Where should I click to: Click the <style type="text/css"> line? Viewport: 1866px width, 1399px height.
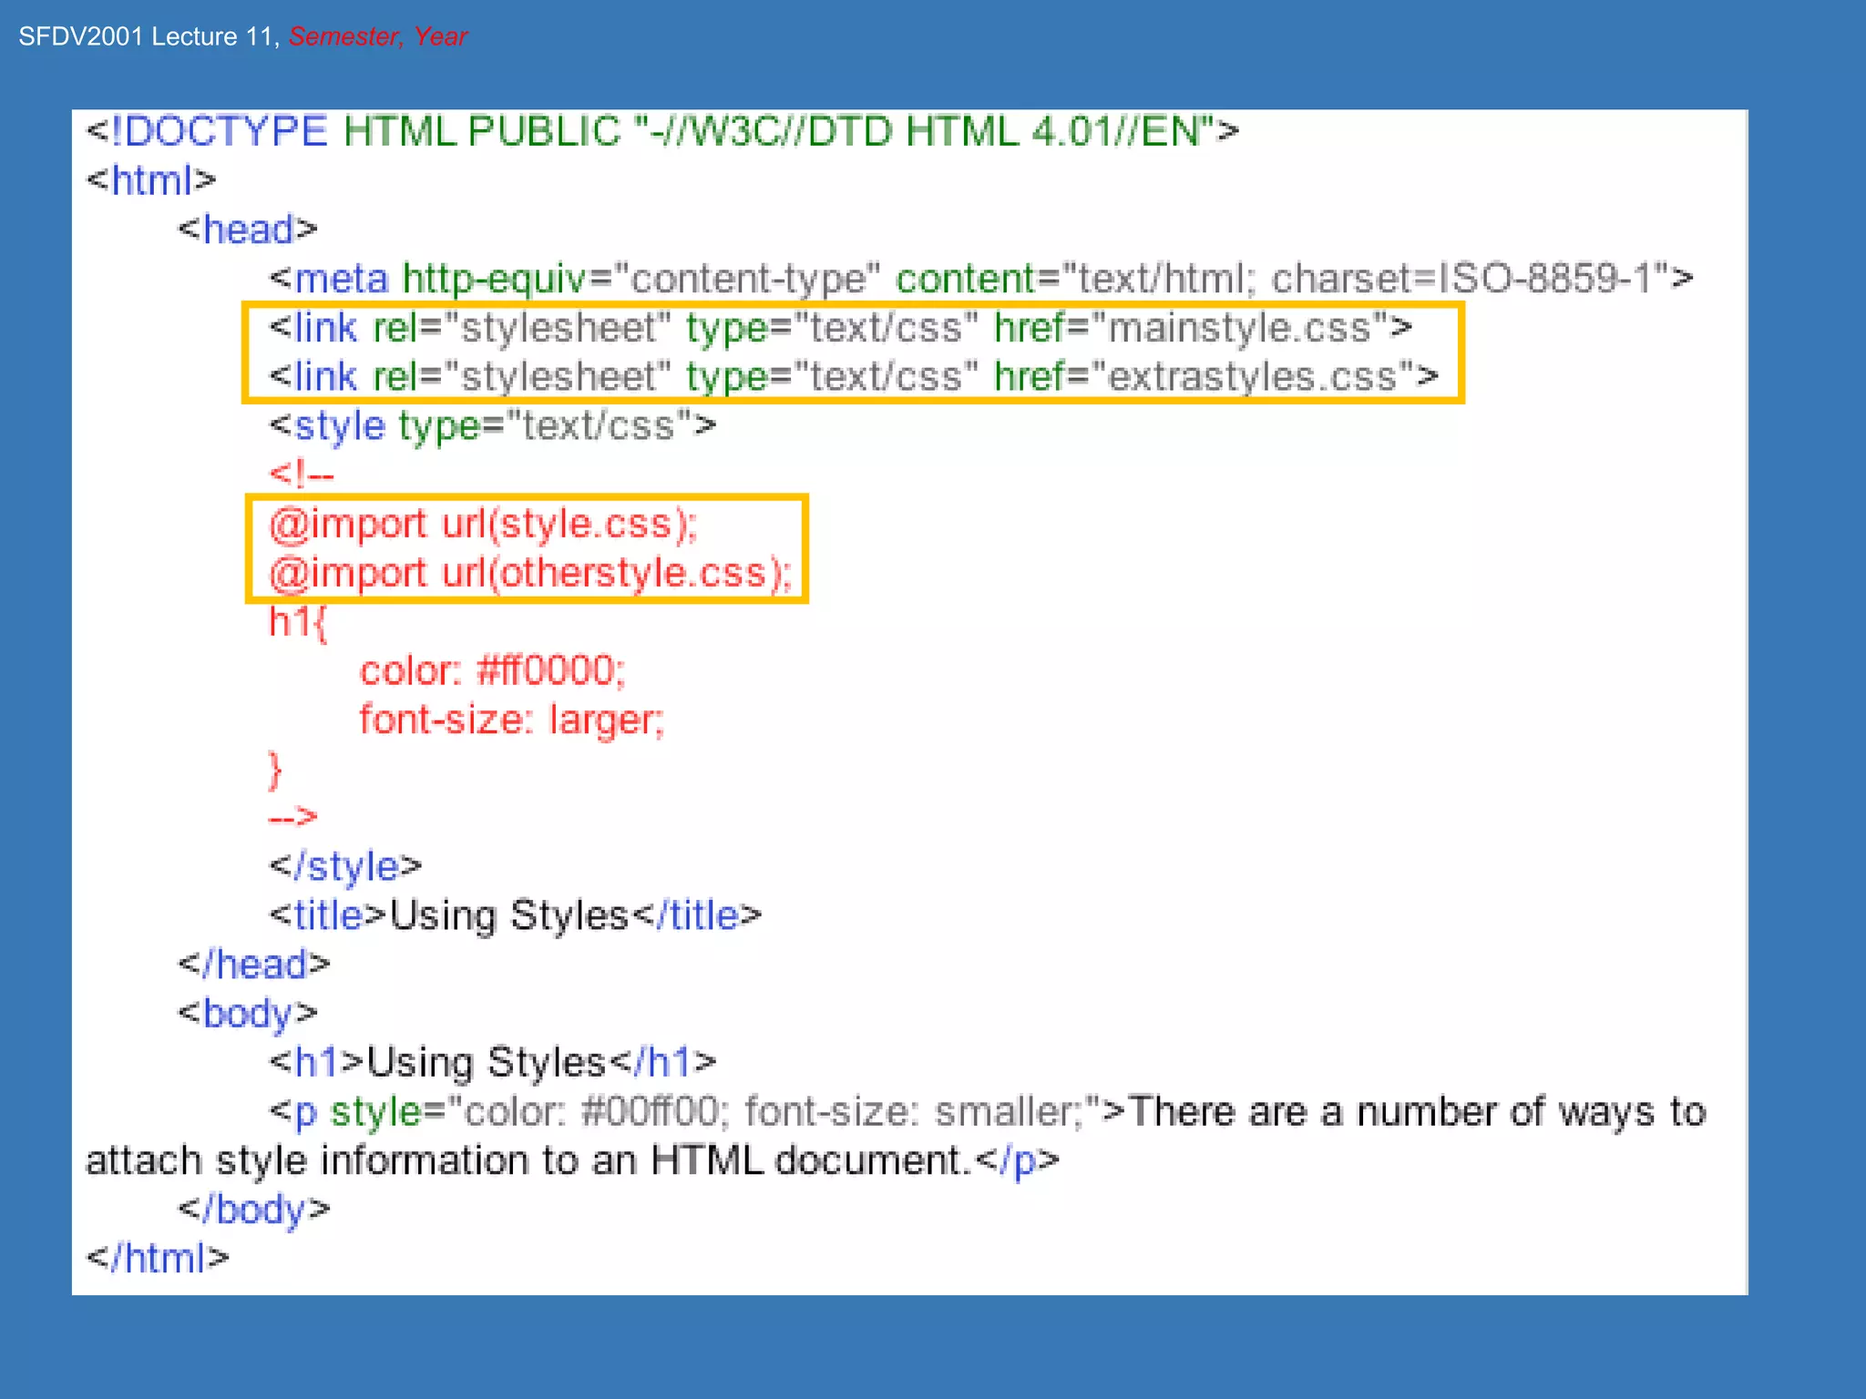pyautogui.click(x=492, y=426)
